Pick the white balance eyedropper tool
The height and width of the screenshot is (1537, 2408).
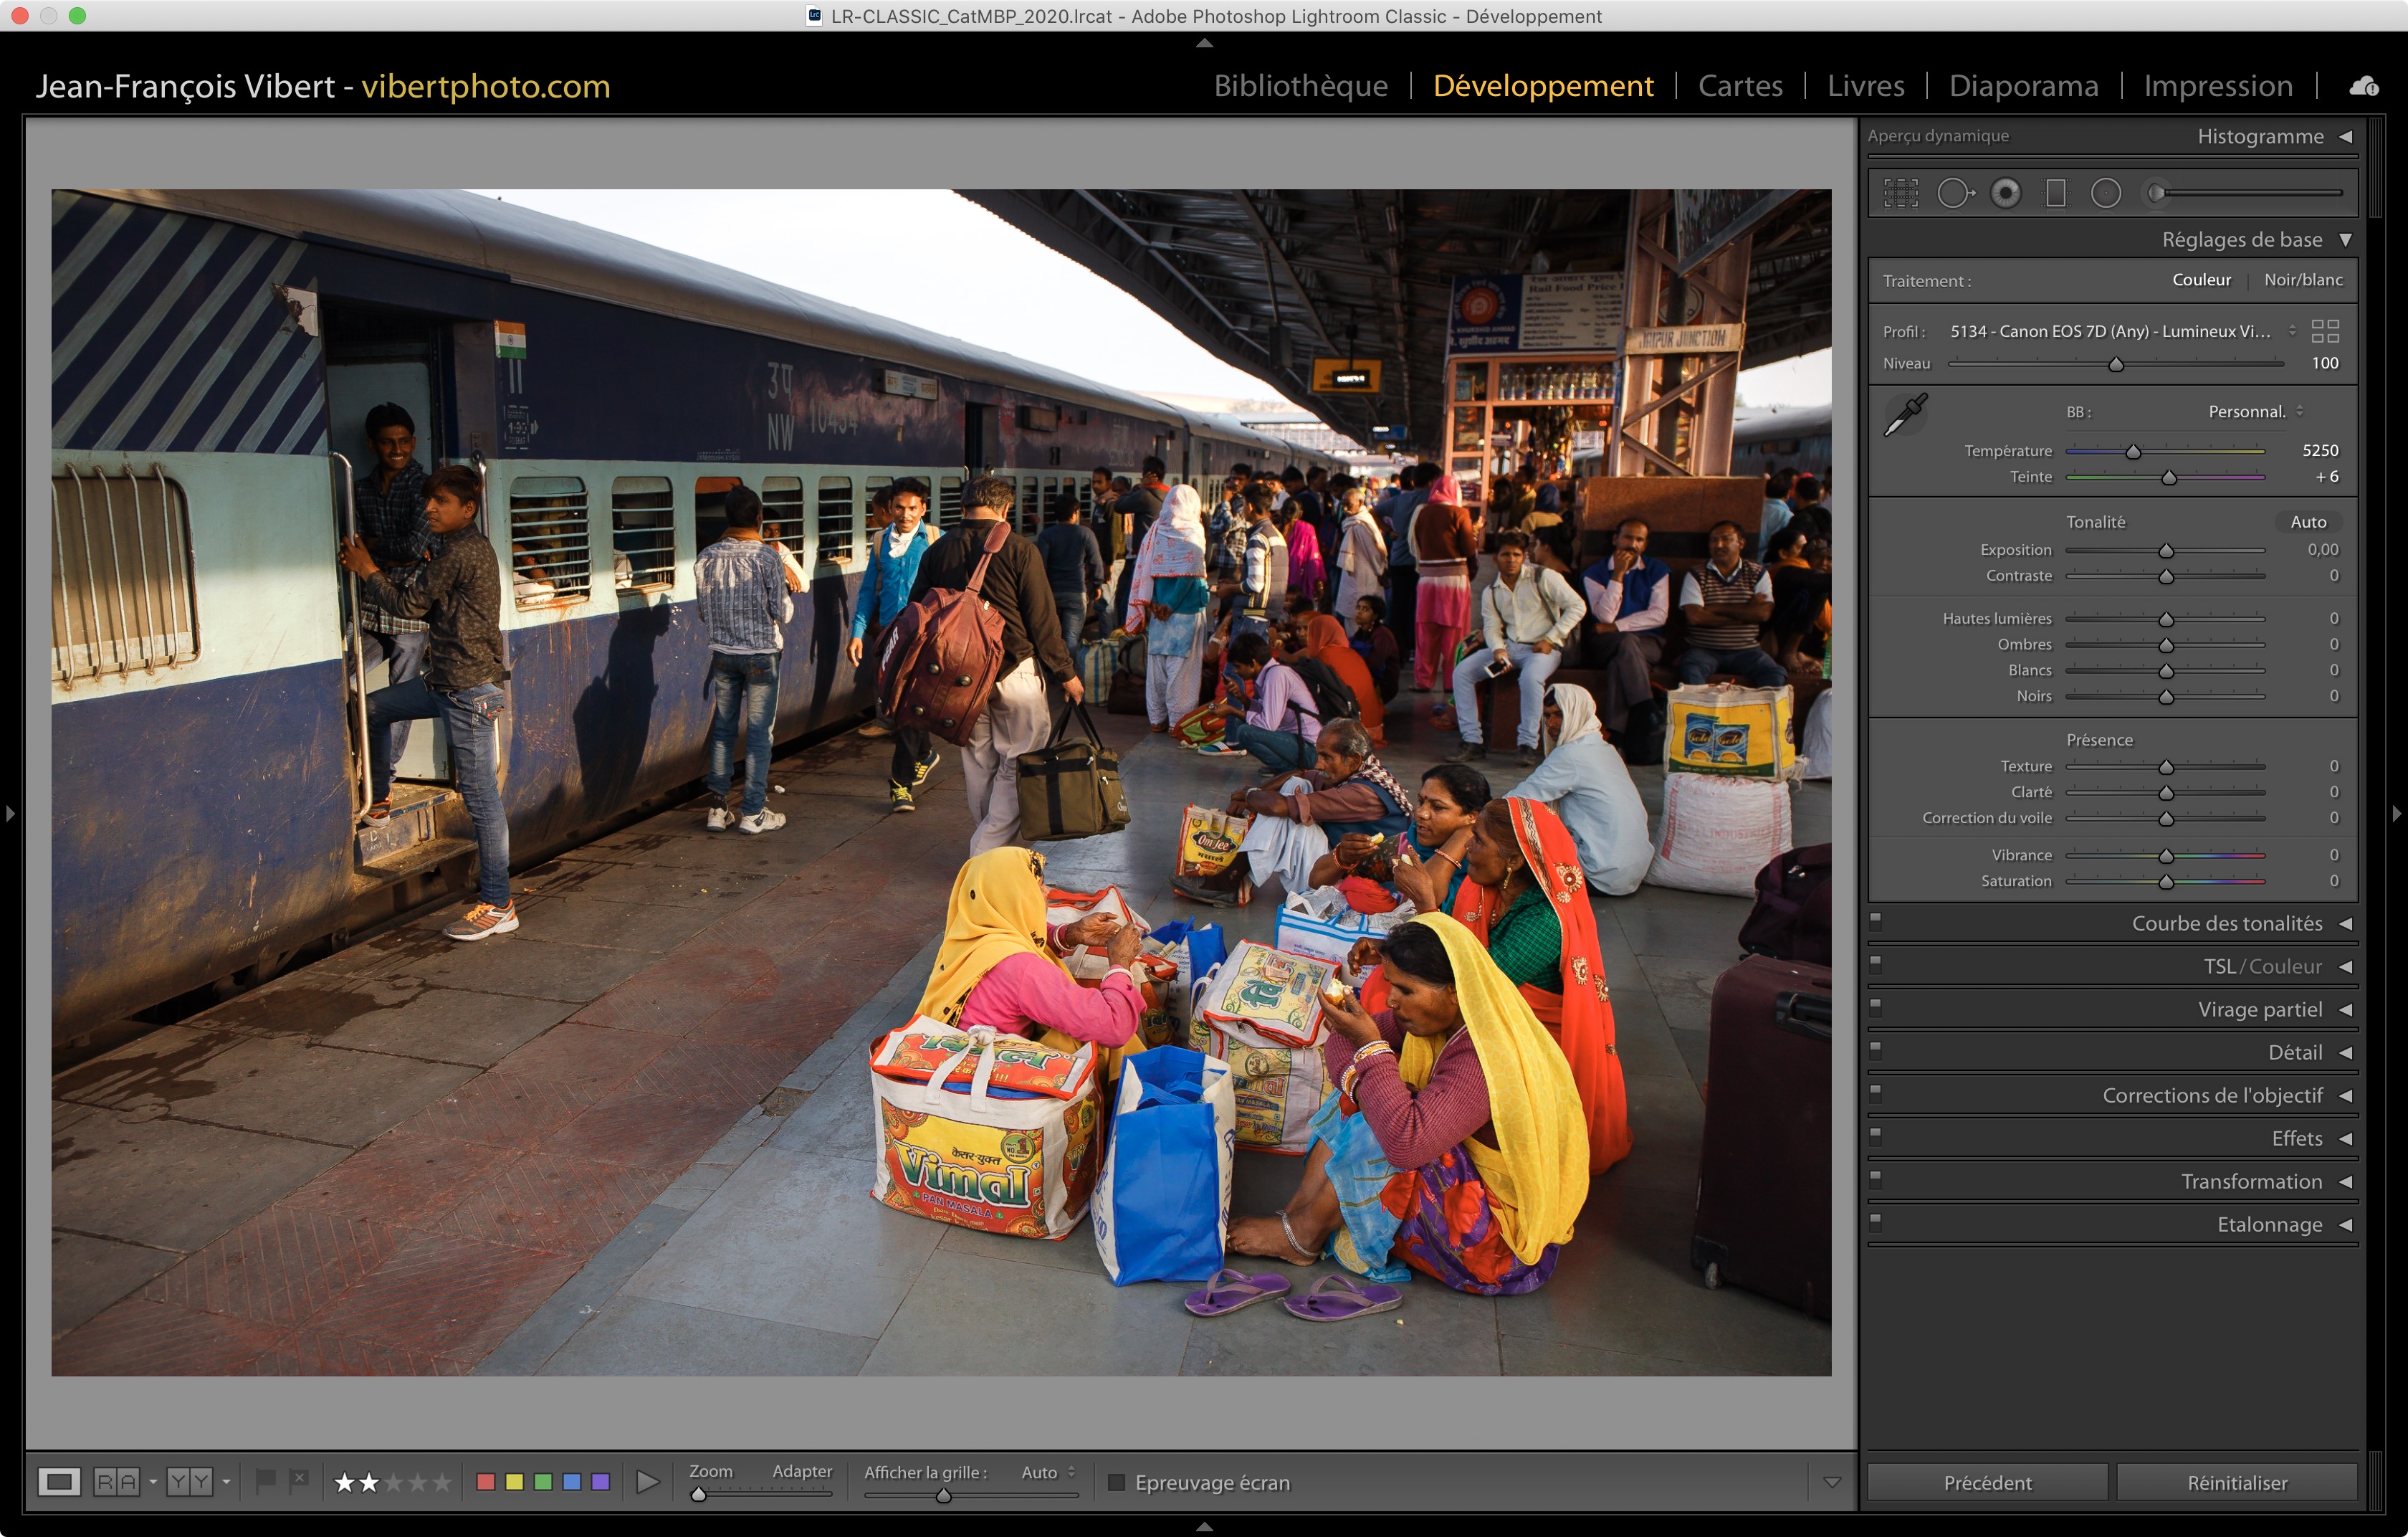[x=1905, y=415]
